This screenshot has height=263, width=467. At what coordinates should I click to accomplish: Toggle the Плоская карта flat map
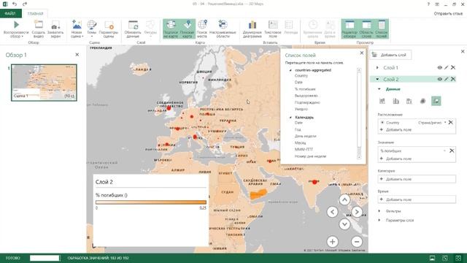click(188, 29)
